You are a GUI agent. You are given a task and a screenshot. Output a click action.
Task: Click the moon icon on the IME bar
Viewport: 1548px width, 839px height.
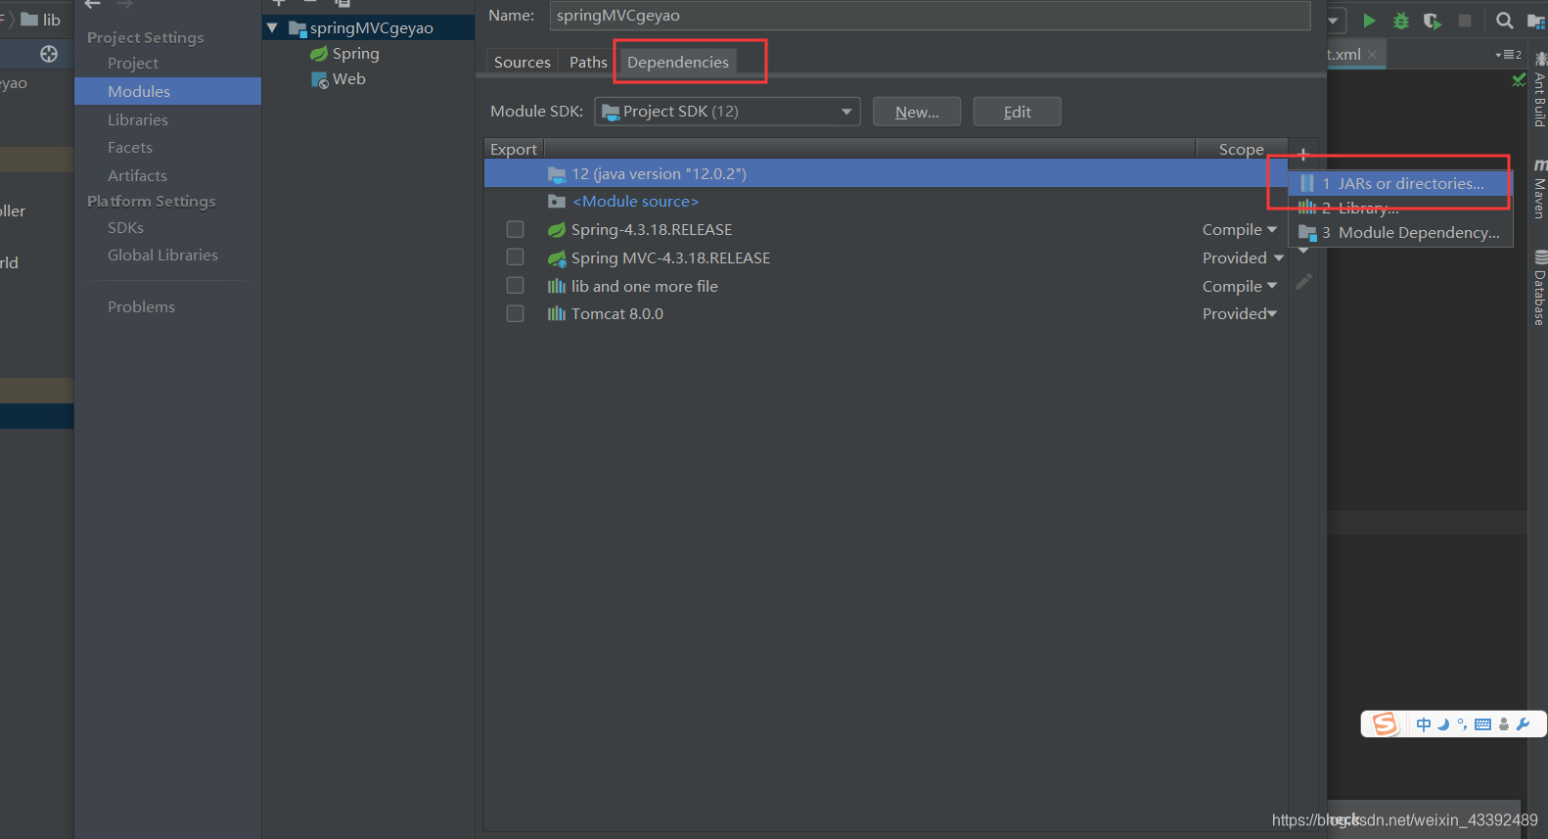tap(1443, 724)
